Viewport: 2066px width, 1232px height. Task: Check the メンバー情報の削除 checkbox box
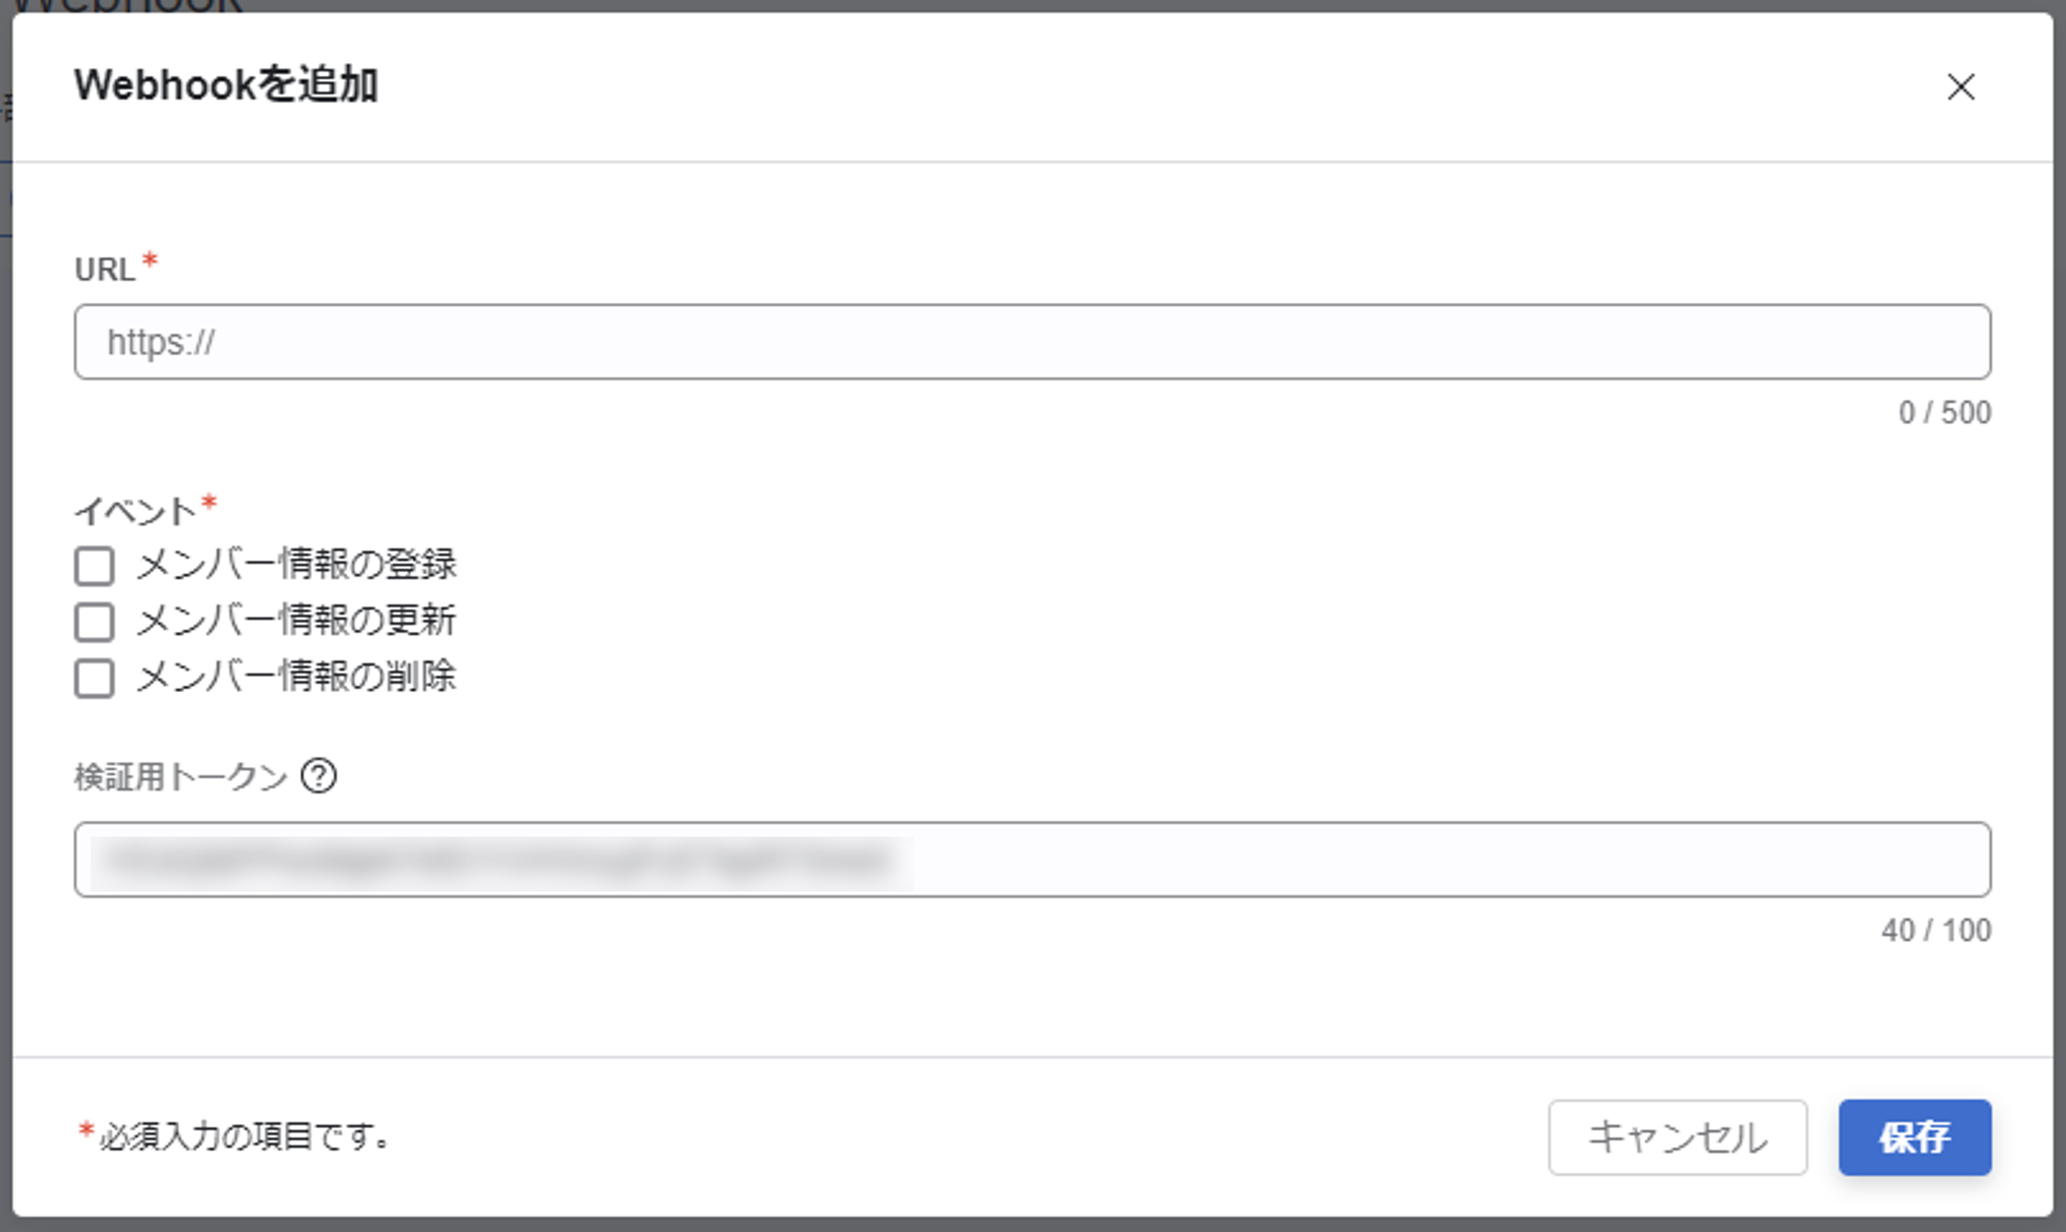pos(95,678)
